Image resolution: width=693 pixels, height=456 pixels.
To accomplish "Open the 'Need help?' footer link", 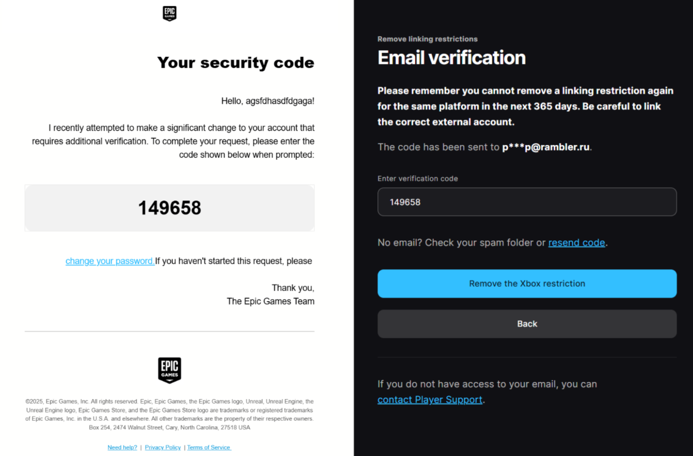I will tap(122, 447).
